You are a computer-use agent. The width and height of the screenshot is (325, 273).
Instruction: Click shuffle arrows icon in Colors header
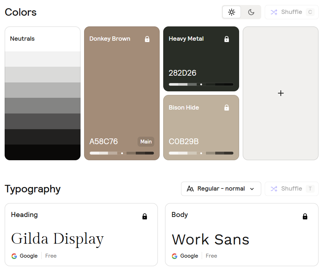pyautogui.click(x=274, y=12)
